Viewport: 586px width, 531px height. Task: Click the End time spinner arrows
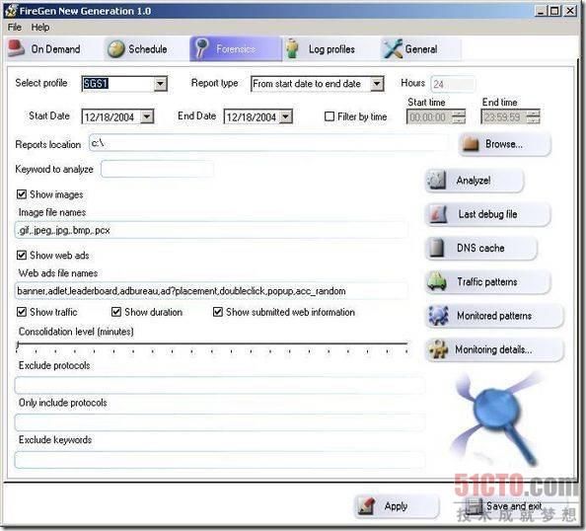point(534,116)
